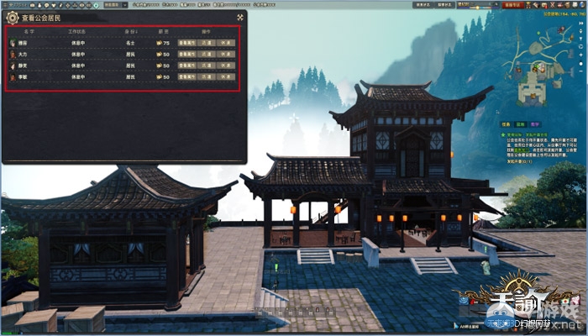The image size is (588, 336).
Task: Open the calendar icon with a red badge
Action: (544, 5)
